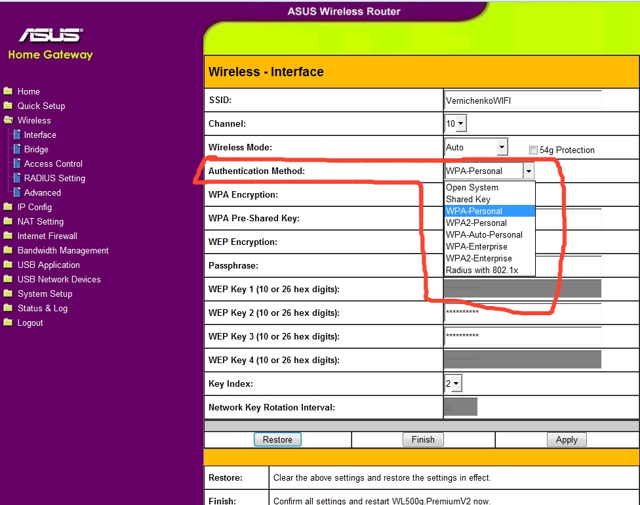The image size is (640, 505).
Task: Click the SSID text field
Action: 522,100
